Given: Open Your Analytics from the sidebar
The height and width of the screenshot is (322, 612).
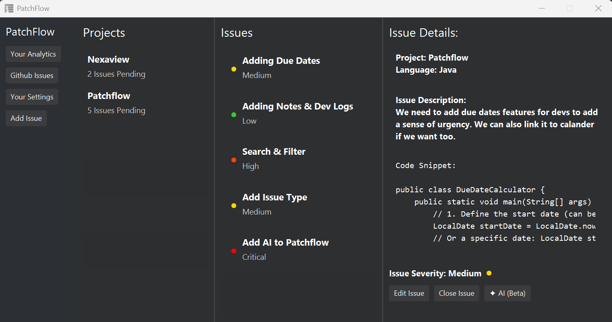Looking at the screenshot, I should (x=33, y=54).
